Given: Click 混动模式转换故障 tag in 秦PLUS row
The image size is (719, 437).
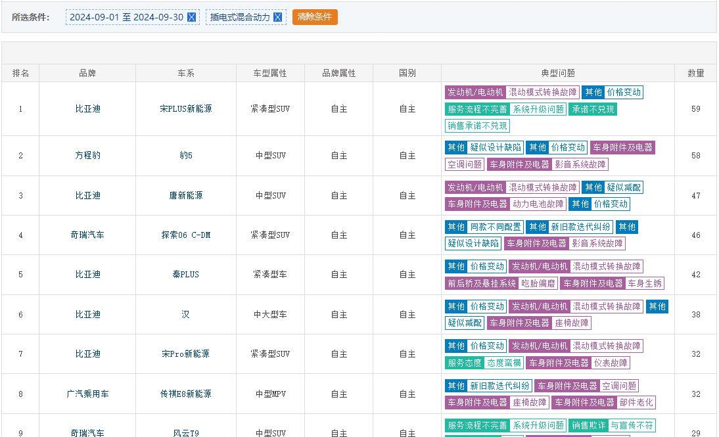Looking at the screenshot, I should (607, 266).
